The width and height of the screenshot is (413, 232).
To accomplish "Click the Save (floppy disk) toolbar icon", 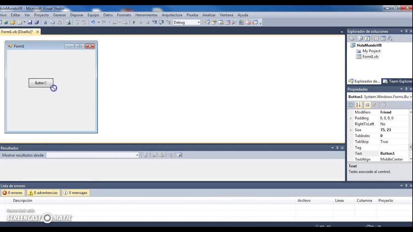I will click(30, 22).
